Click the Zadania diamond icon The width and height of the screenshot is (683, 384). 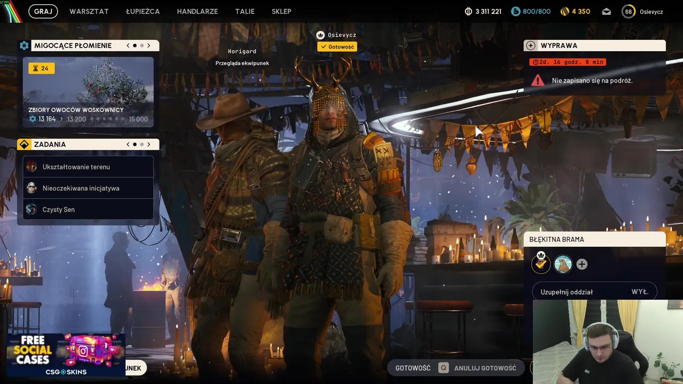pyautogui.click(x=24, y=144)
